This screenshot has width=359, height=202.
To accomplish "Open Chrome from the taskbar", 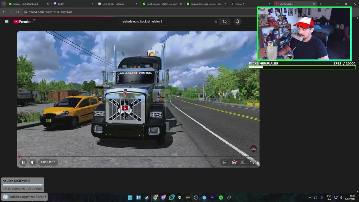I will pyautogui.click(x=155, y=198).
